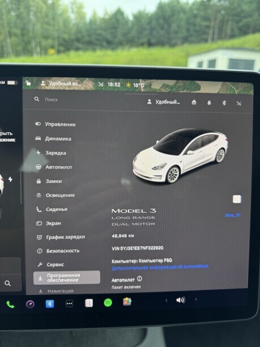Open the HomeLink garage icon in header
This screenshot has width=260, height=347.
coord(194,102)
